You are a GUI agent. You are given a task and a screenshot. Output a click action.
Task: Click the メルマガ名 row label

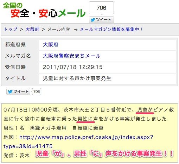coord(18,56)
